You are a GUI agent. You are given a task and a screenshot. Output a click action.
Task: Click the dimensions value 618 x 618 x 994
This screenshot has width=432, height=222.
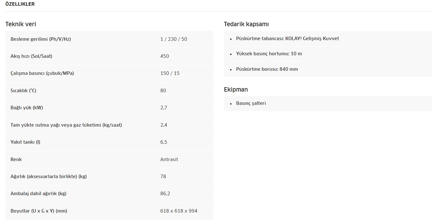click(178, 211)
